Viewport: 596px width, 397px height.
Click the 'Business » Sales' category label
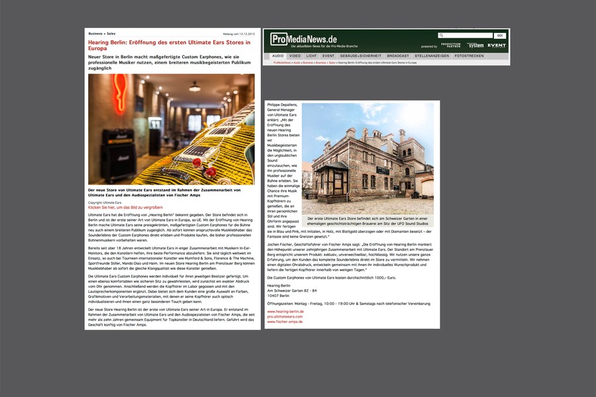click(102, 34)
